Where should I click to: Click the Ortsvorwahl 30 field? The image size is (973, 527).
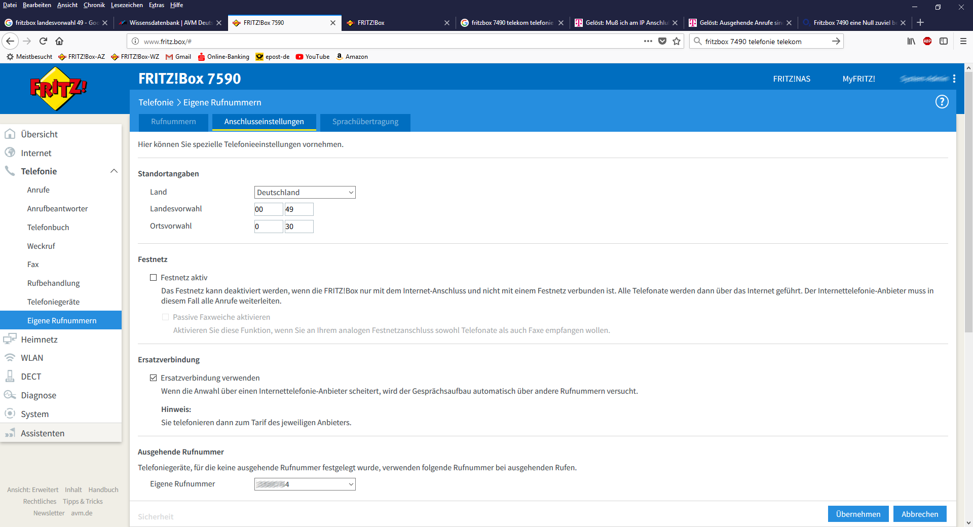[x=298, y=227]
